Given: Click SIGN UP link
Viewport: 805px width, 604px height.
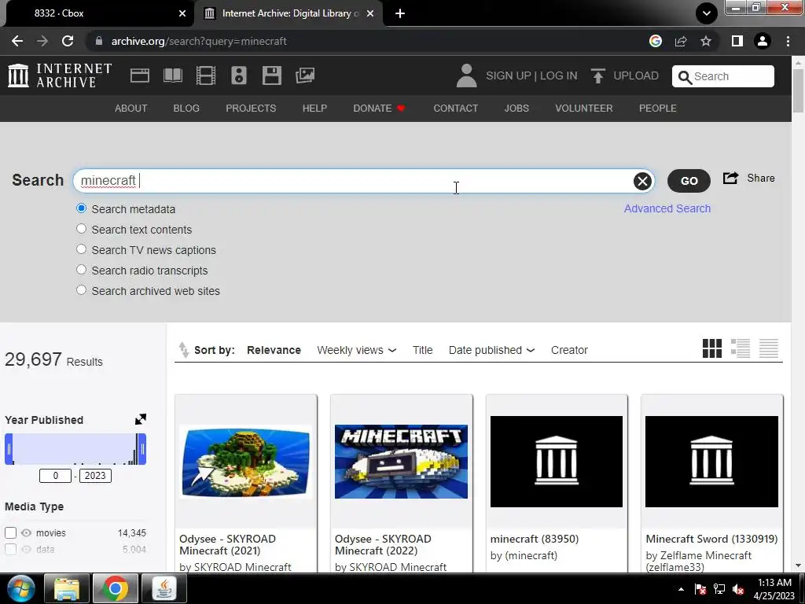Looking at the screenshot, I should (509, 75).
